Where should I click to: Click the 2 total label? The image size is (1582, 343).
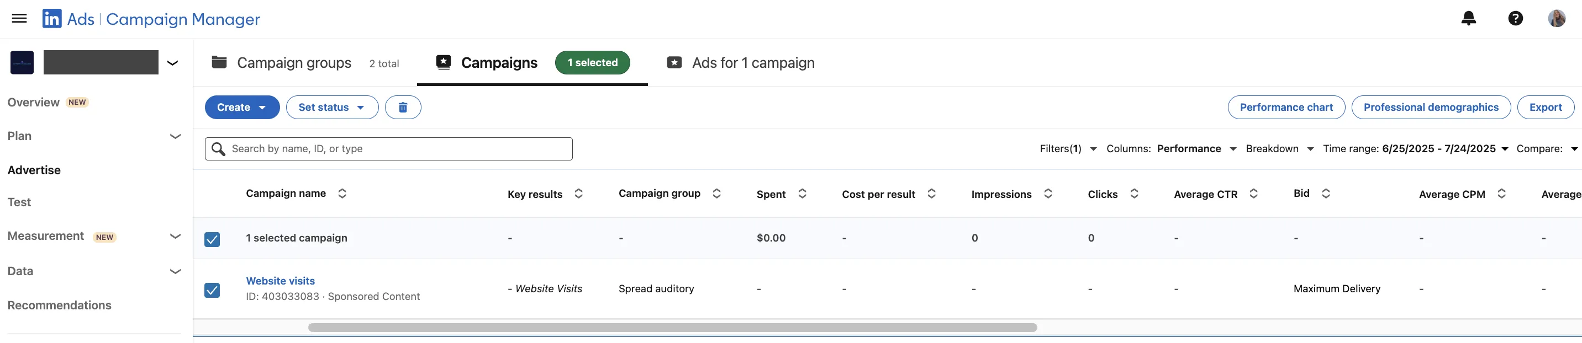(x=384, y=63)
